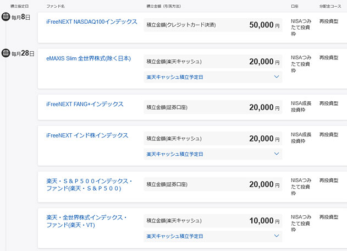Expand 楽天キャッシュ積立予定日 chevron under eMAXIS Slim
Screen dimensions: 347x251
[x=277, y=77]
